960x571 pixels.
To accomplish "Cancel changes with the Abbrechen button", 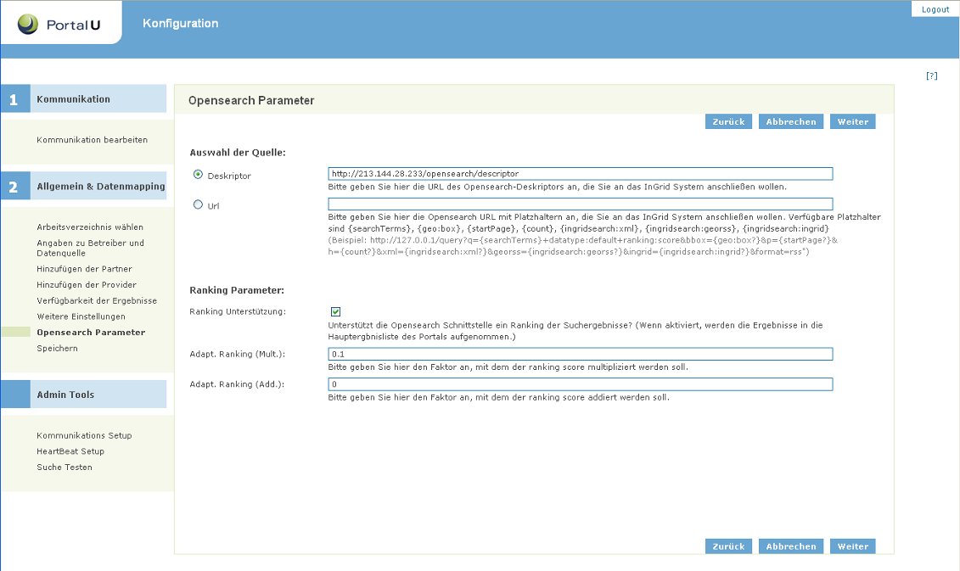I will [x=790, y=121].
